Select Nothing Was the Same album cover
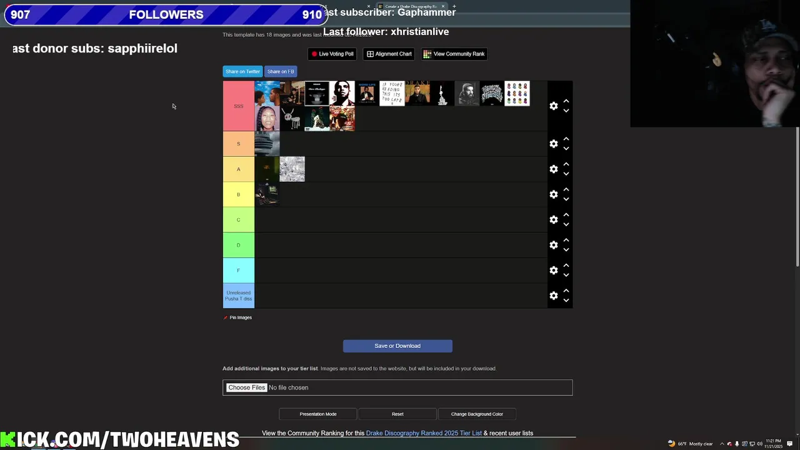 click(267, 94)
